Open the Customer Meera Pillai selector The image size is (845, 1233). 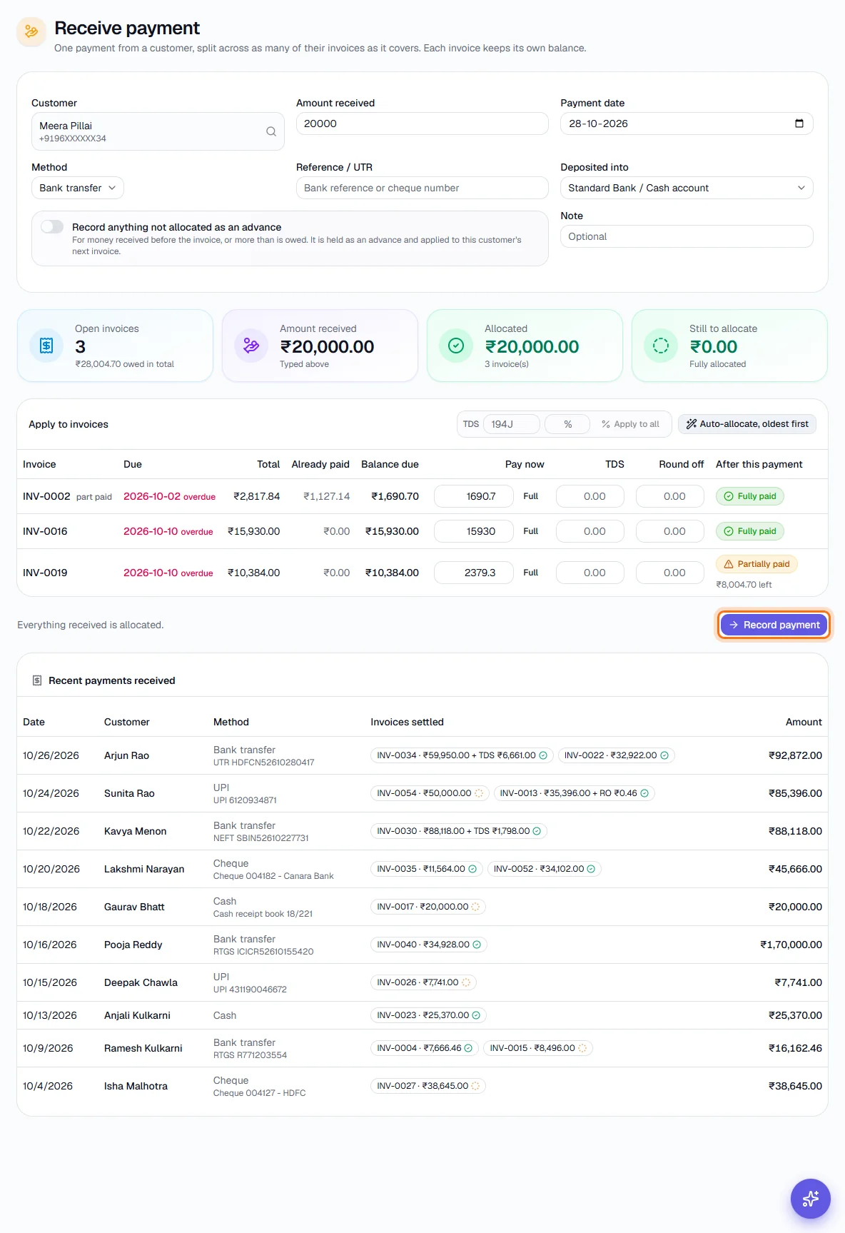(x=158, y=131)
